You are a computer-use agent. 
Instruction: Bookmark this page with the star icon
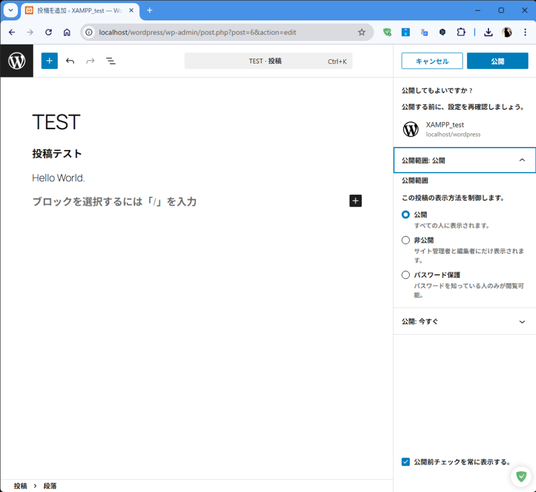pos(362,32)
